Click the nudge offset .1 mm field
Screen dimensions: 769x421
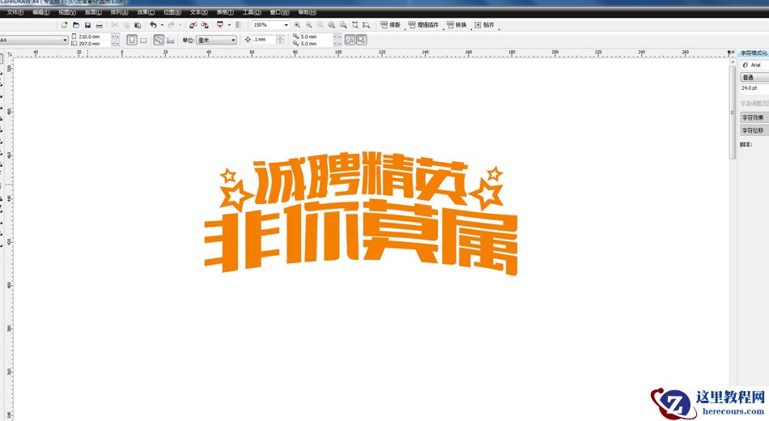click(264, 40)
